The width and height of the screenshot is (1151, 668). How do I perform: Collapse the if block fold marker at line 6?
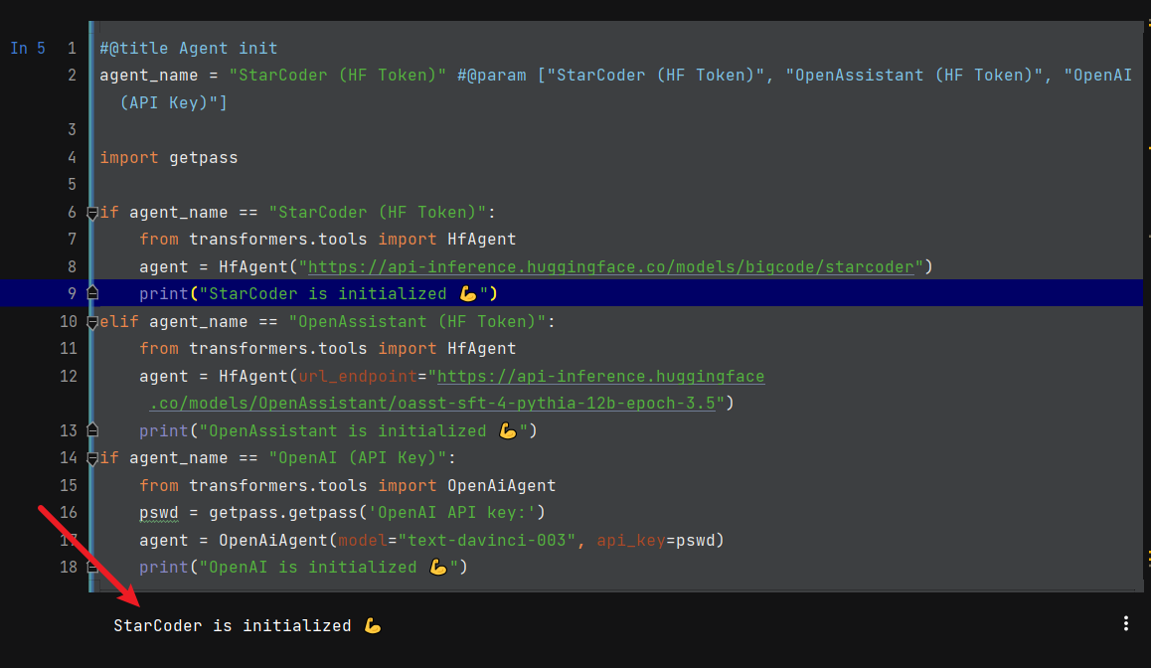click(92, 213)
